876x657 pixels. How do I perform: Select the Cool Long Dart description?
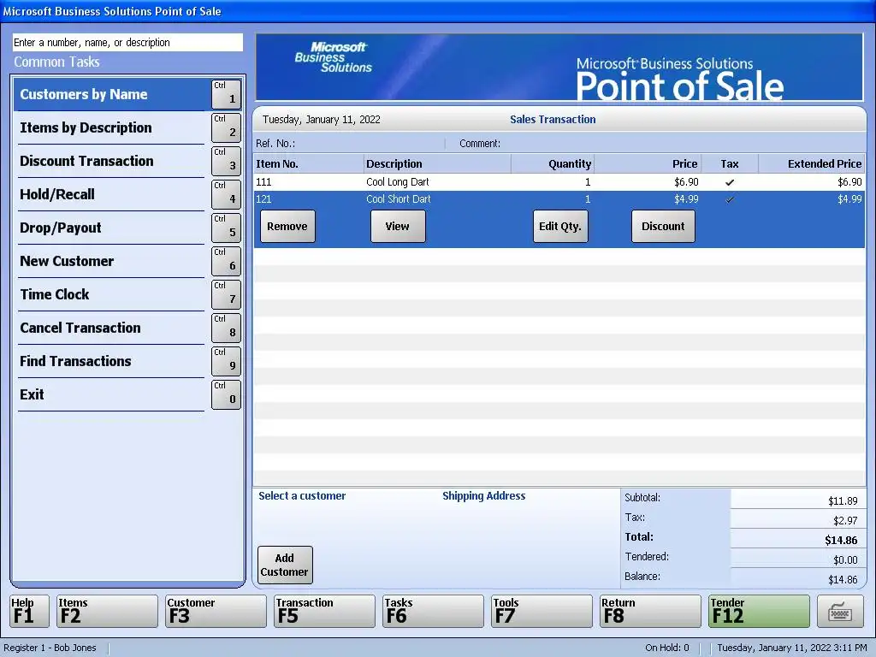click(x=398, y=182)
